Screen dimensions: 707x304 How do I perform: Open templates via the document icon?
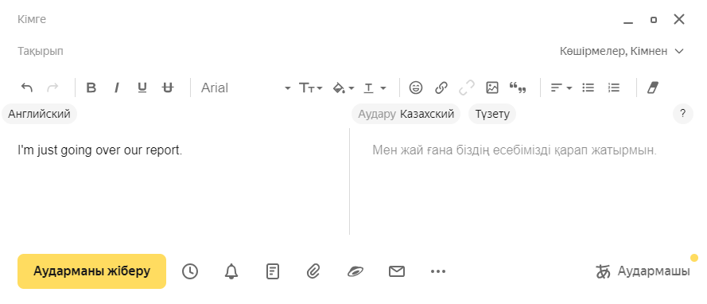[x=272, y=271]
